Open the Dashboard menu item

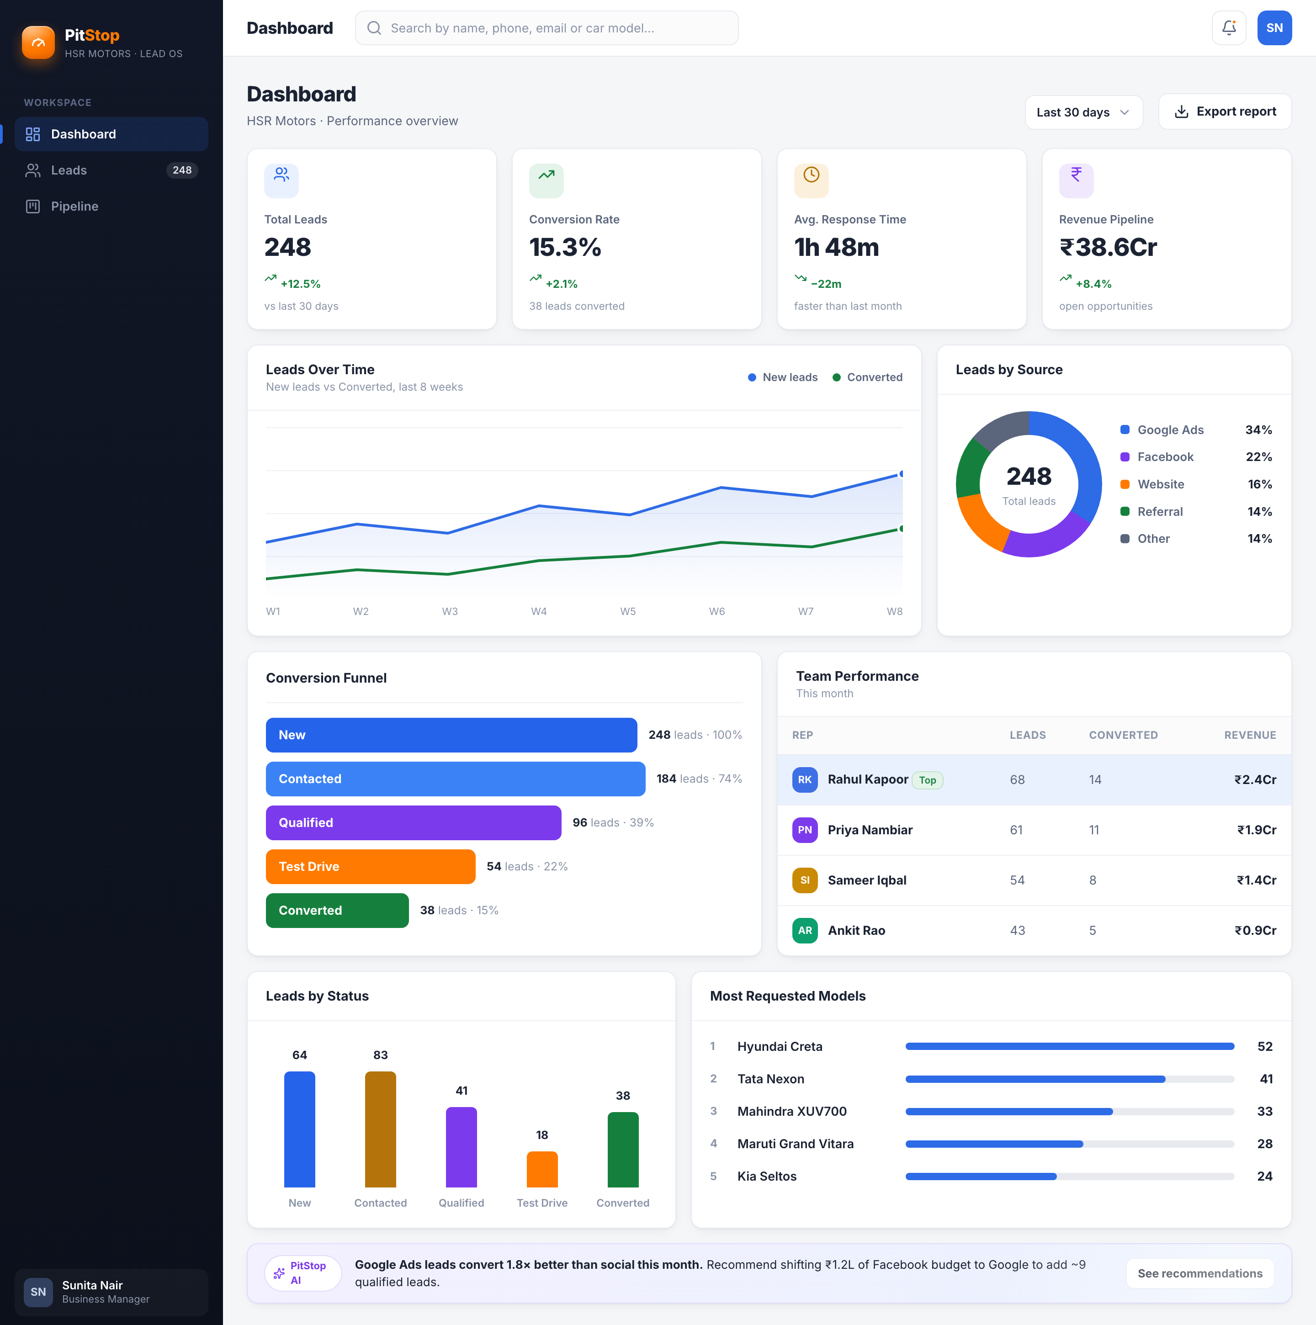(x=111, y=134)
